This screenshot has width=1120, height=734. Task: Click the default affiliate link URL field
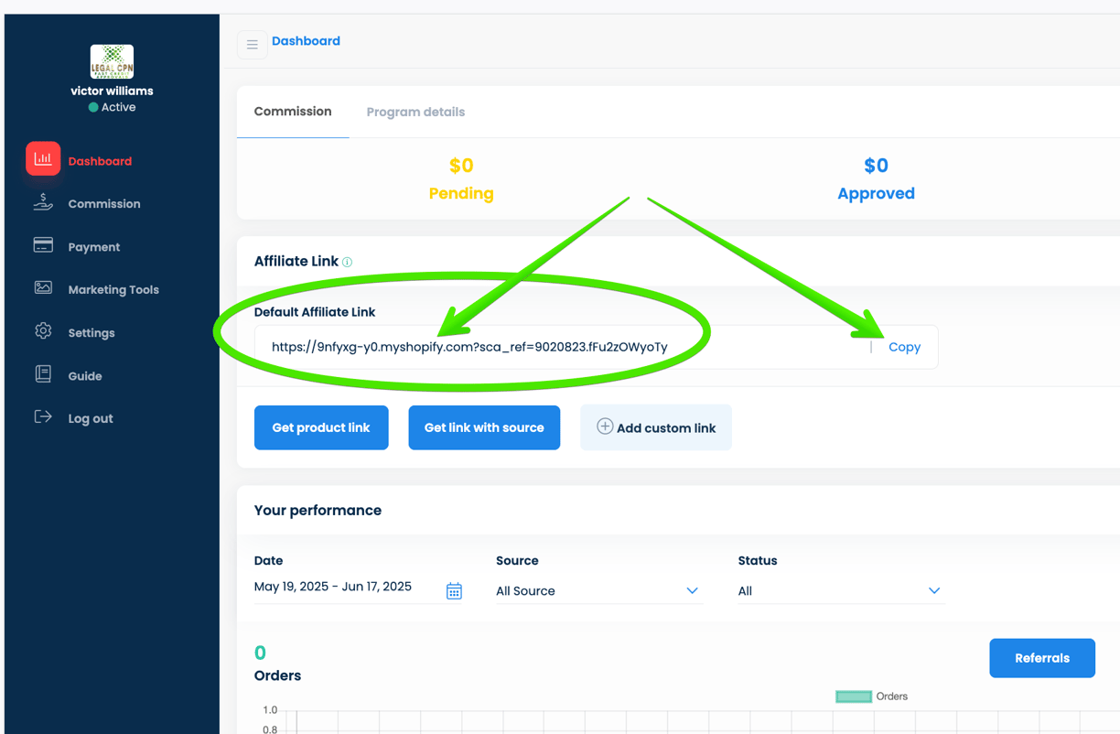[562, 347]
